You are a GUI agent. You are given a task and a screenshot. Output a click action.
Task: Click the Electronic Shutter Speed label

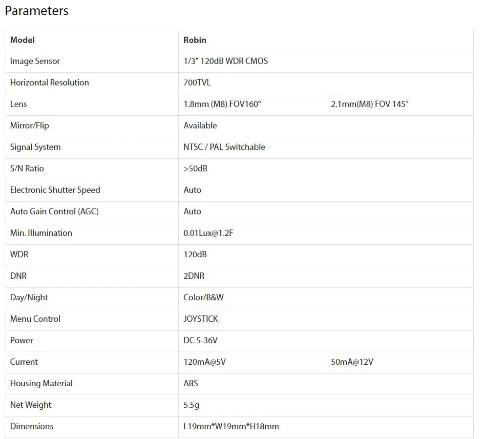[55, 190]
